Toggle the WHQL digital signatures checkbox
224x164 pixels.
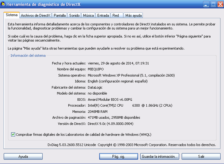pos(13,134)
